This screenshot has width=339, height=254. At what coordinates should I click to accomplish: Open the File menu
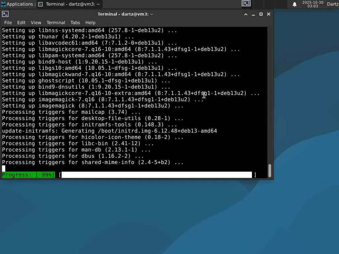8,23
